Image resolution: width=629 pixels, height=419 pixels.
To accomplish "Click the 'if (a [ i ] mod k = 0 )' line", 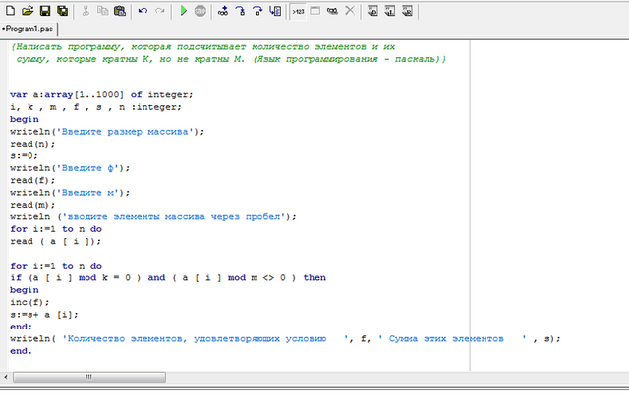I will pos(168,277).
